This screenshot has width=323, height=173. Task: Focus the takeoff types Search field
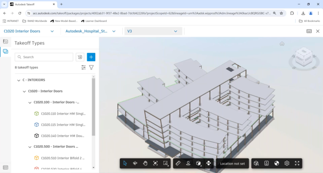pos(44,57)
